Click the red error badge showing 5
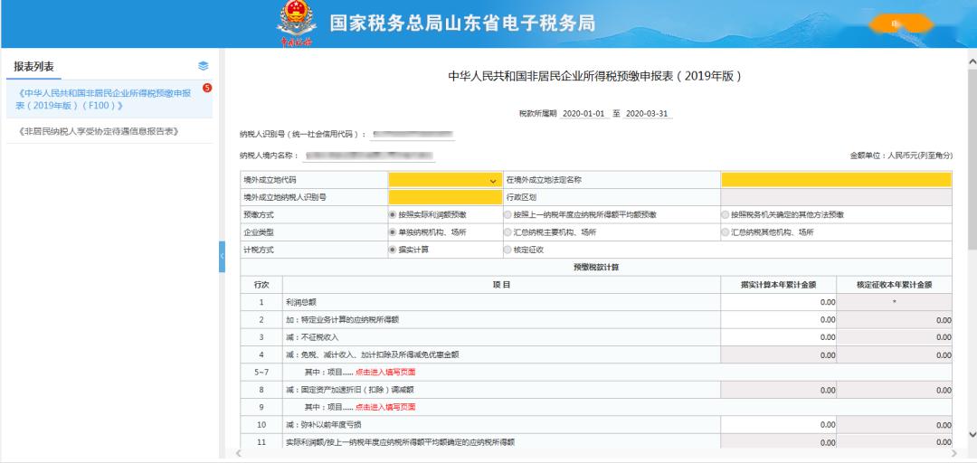Screen dimensions: 977x463 click(x=207, y=88)
